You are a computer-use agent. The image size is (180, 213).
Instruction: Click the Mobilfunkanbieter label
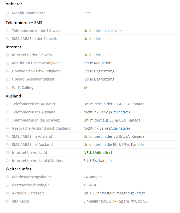click(28, 13)
